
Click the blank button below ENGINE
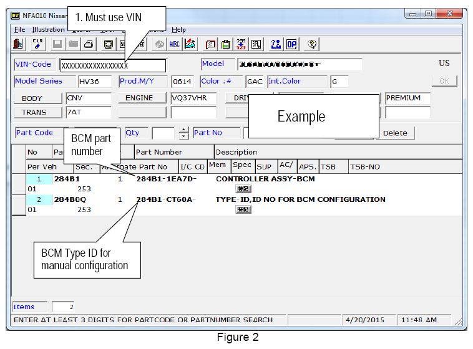pyautogui.click(x=142, y=112)
